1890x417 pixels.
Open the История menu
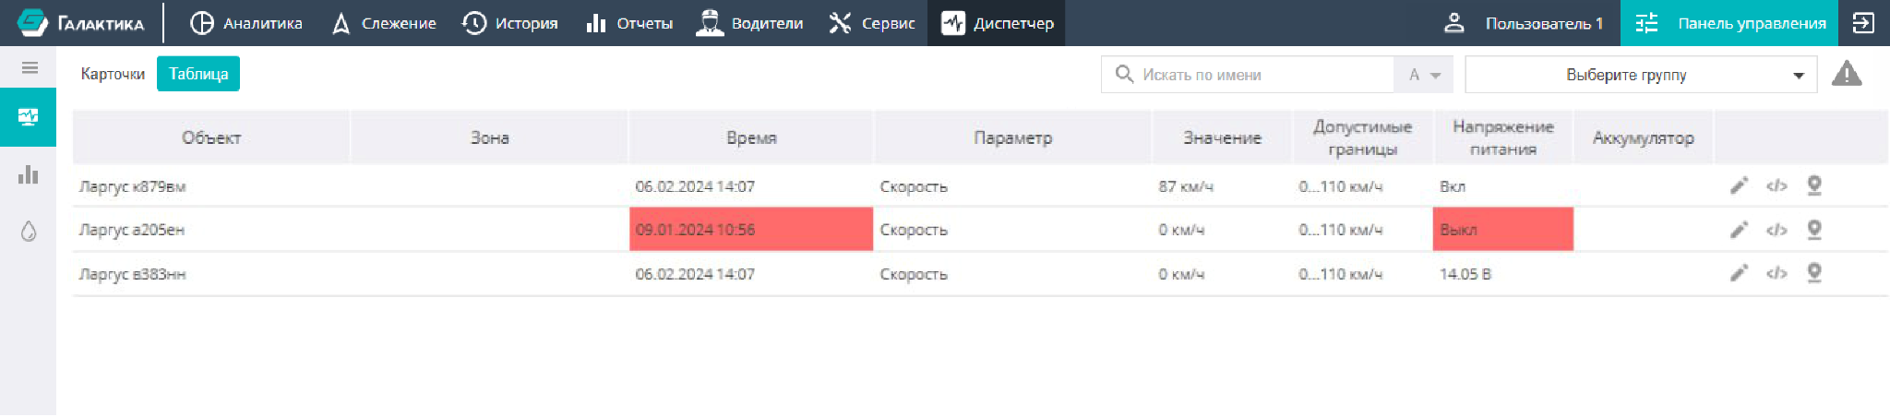[509, 23]
